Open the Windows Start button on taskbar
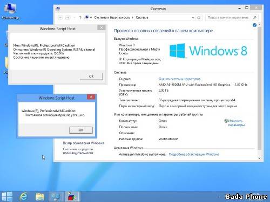Image resolution: width=270 pixels, height=202 pixels. [x=7, y=197]
